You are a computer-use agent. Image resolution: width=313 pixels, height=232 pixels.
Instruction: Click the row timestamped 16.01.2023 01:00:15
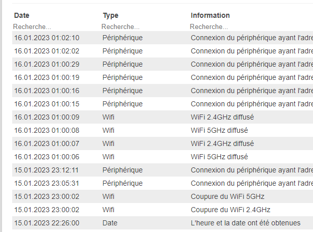163,104
